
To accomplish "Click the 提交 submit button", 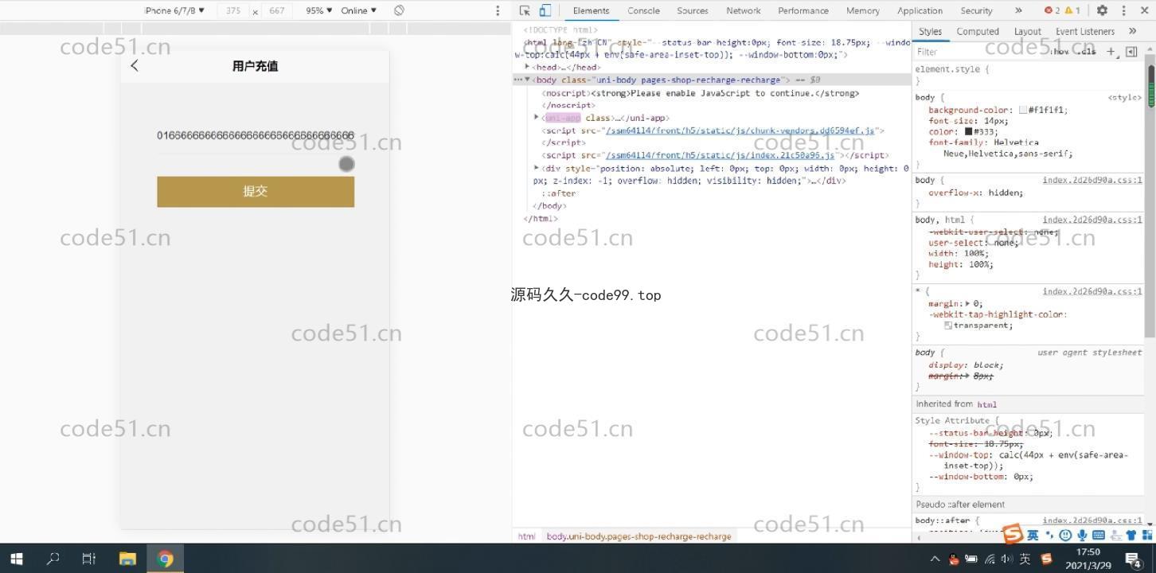I will click(256, 192).
